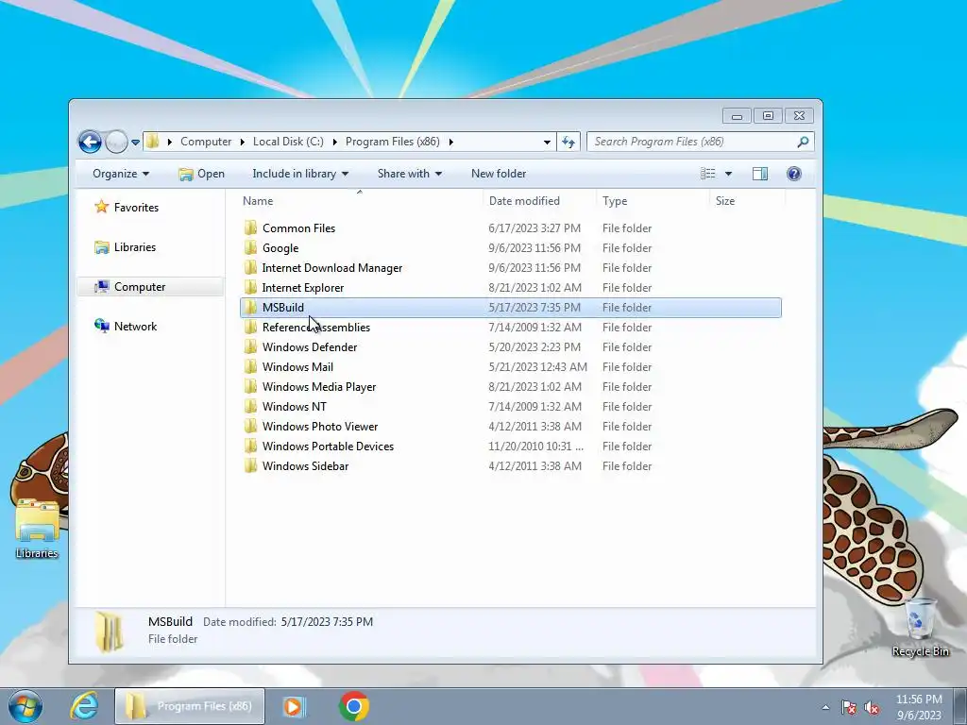Select the Windows Defender folder icon
The height and width of the screenshot is (725, 967).
coord(250,347)
